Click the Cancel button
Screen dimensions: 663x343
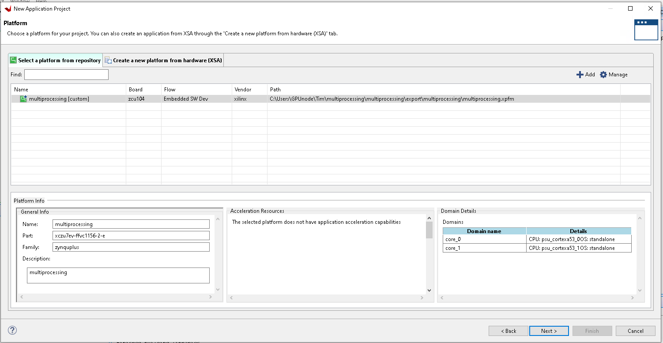(x=635, y=331)
